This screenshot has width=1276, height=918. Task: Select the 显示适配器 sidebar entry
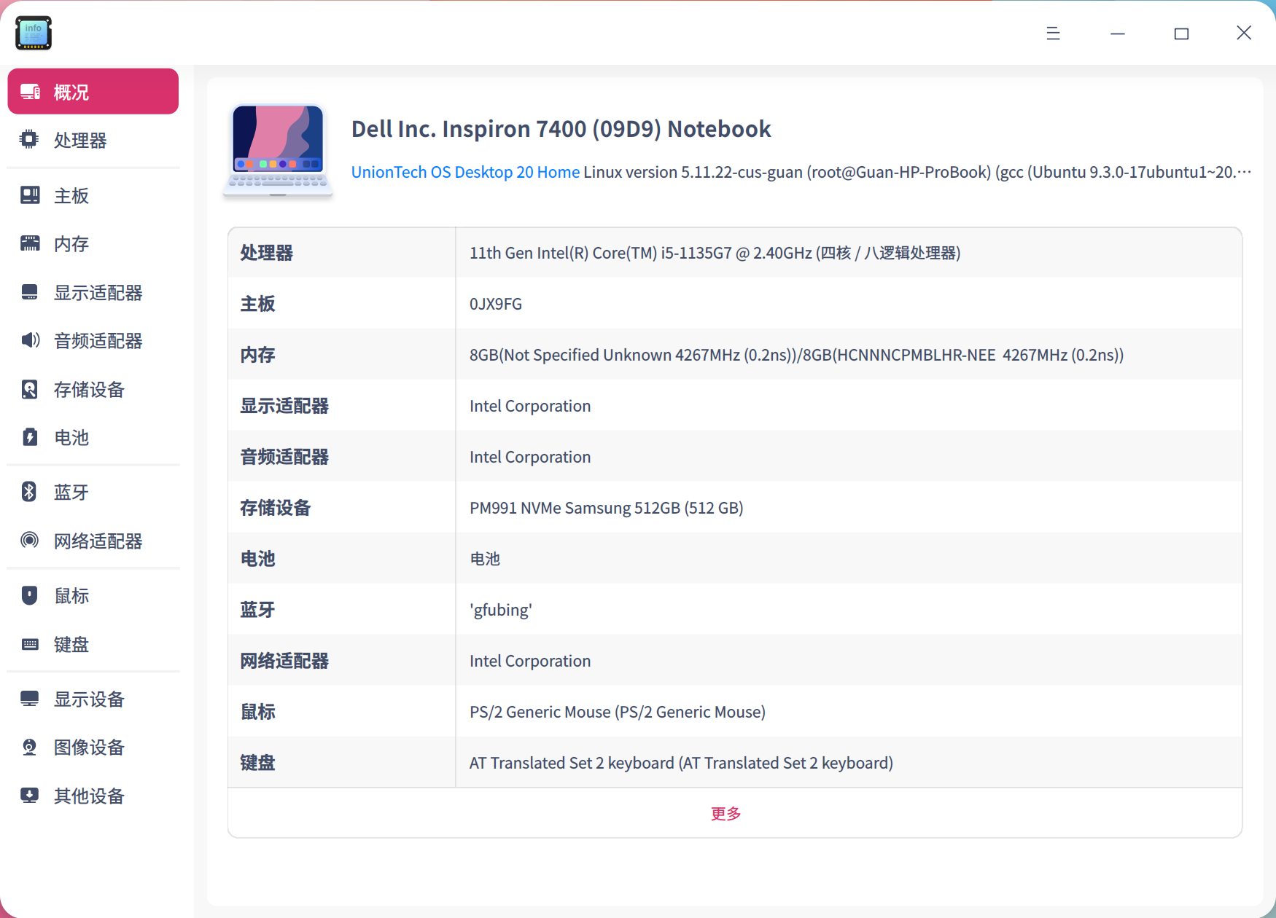pyautogui.click(x=93, y=292)
